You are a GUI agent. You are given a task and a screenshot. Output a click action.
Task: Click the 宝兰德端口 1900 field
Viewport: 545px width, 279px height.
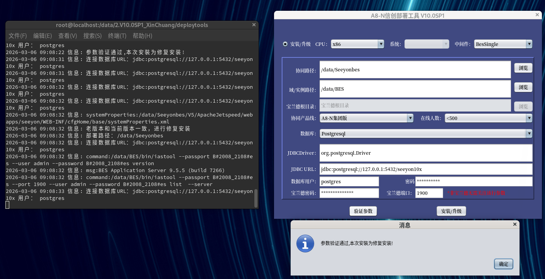pos(429,193)
